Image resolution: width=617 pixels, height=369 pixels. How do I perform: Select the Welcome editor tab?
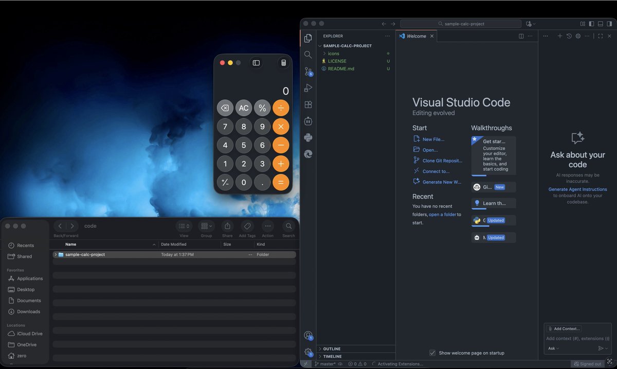click(416, 36)
